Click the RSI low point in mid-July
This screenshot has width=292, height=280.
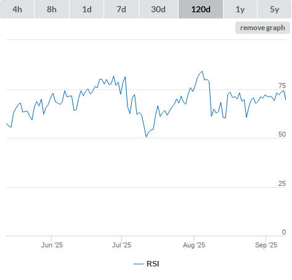point(146,137)
